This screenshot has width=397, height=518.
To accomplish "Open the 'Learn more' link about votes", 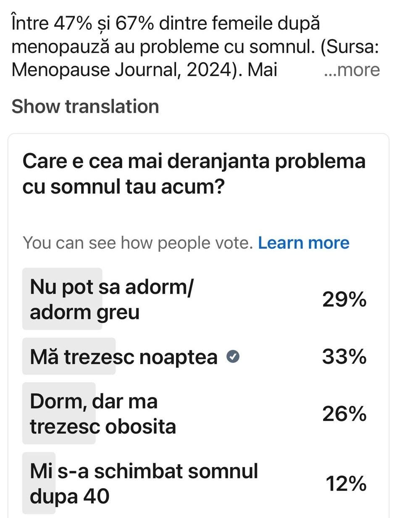I will [x=304, y=243].
